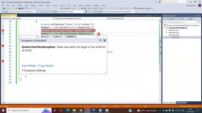Click the notifications flag icon in title bar
Viewport: 202px width, 113px height.
point(156,2)
